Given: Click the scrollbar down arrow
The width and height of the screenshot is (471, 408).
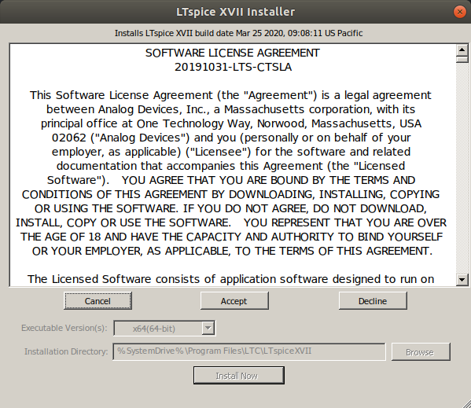Looking at the screenshot, I should pyautogui.click(x=462, y=280).
